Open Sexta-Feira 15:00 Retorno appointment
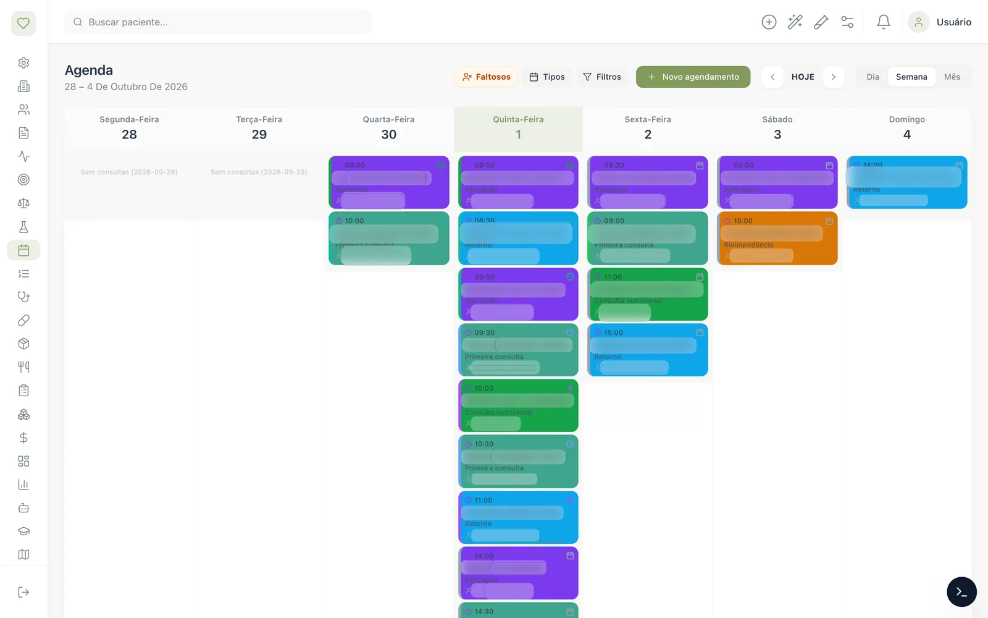This screenshot has height=618, width=988. (648, 350)
